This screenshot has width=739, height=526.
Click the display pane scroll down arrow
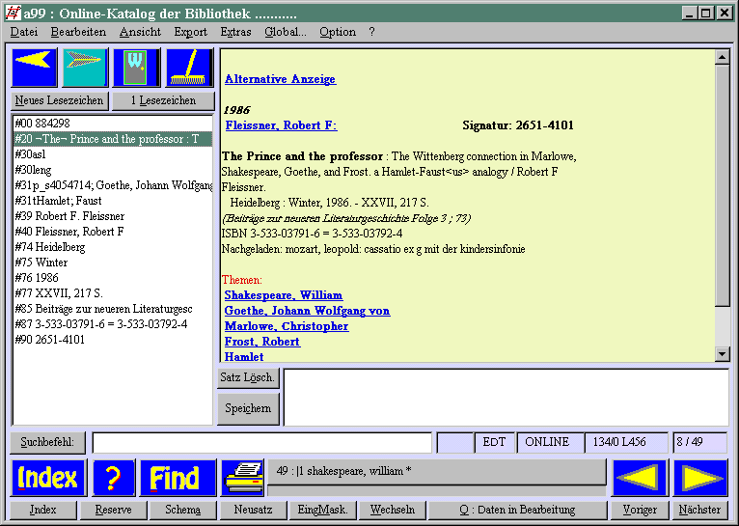[x=722, y=353]
